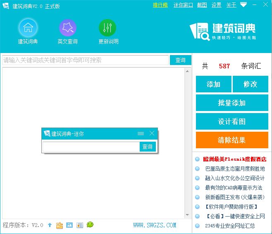272x234 pixels.
Task: Click the news page icon in status bar
Action: (x=80, y=225)
